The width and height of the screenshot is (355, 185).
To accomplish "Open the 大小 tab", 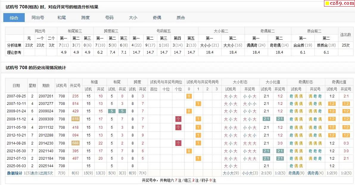I will [133, 18].
